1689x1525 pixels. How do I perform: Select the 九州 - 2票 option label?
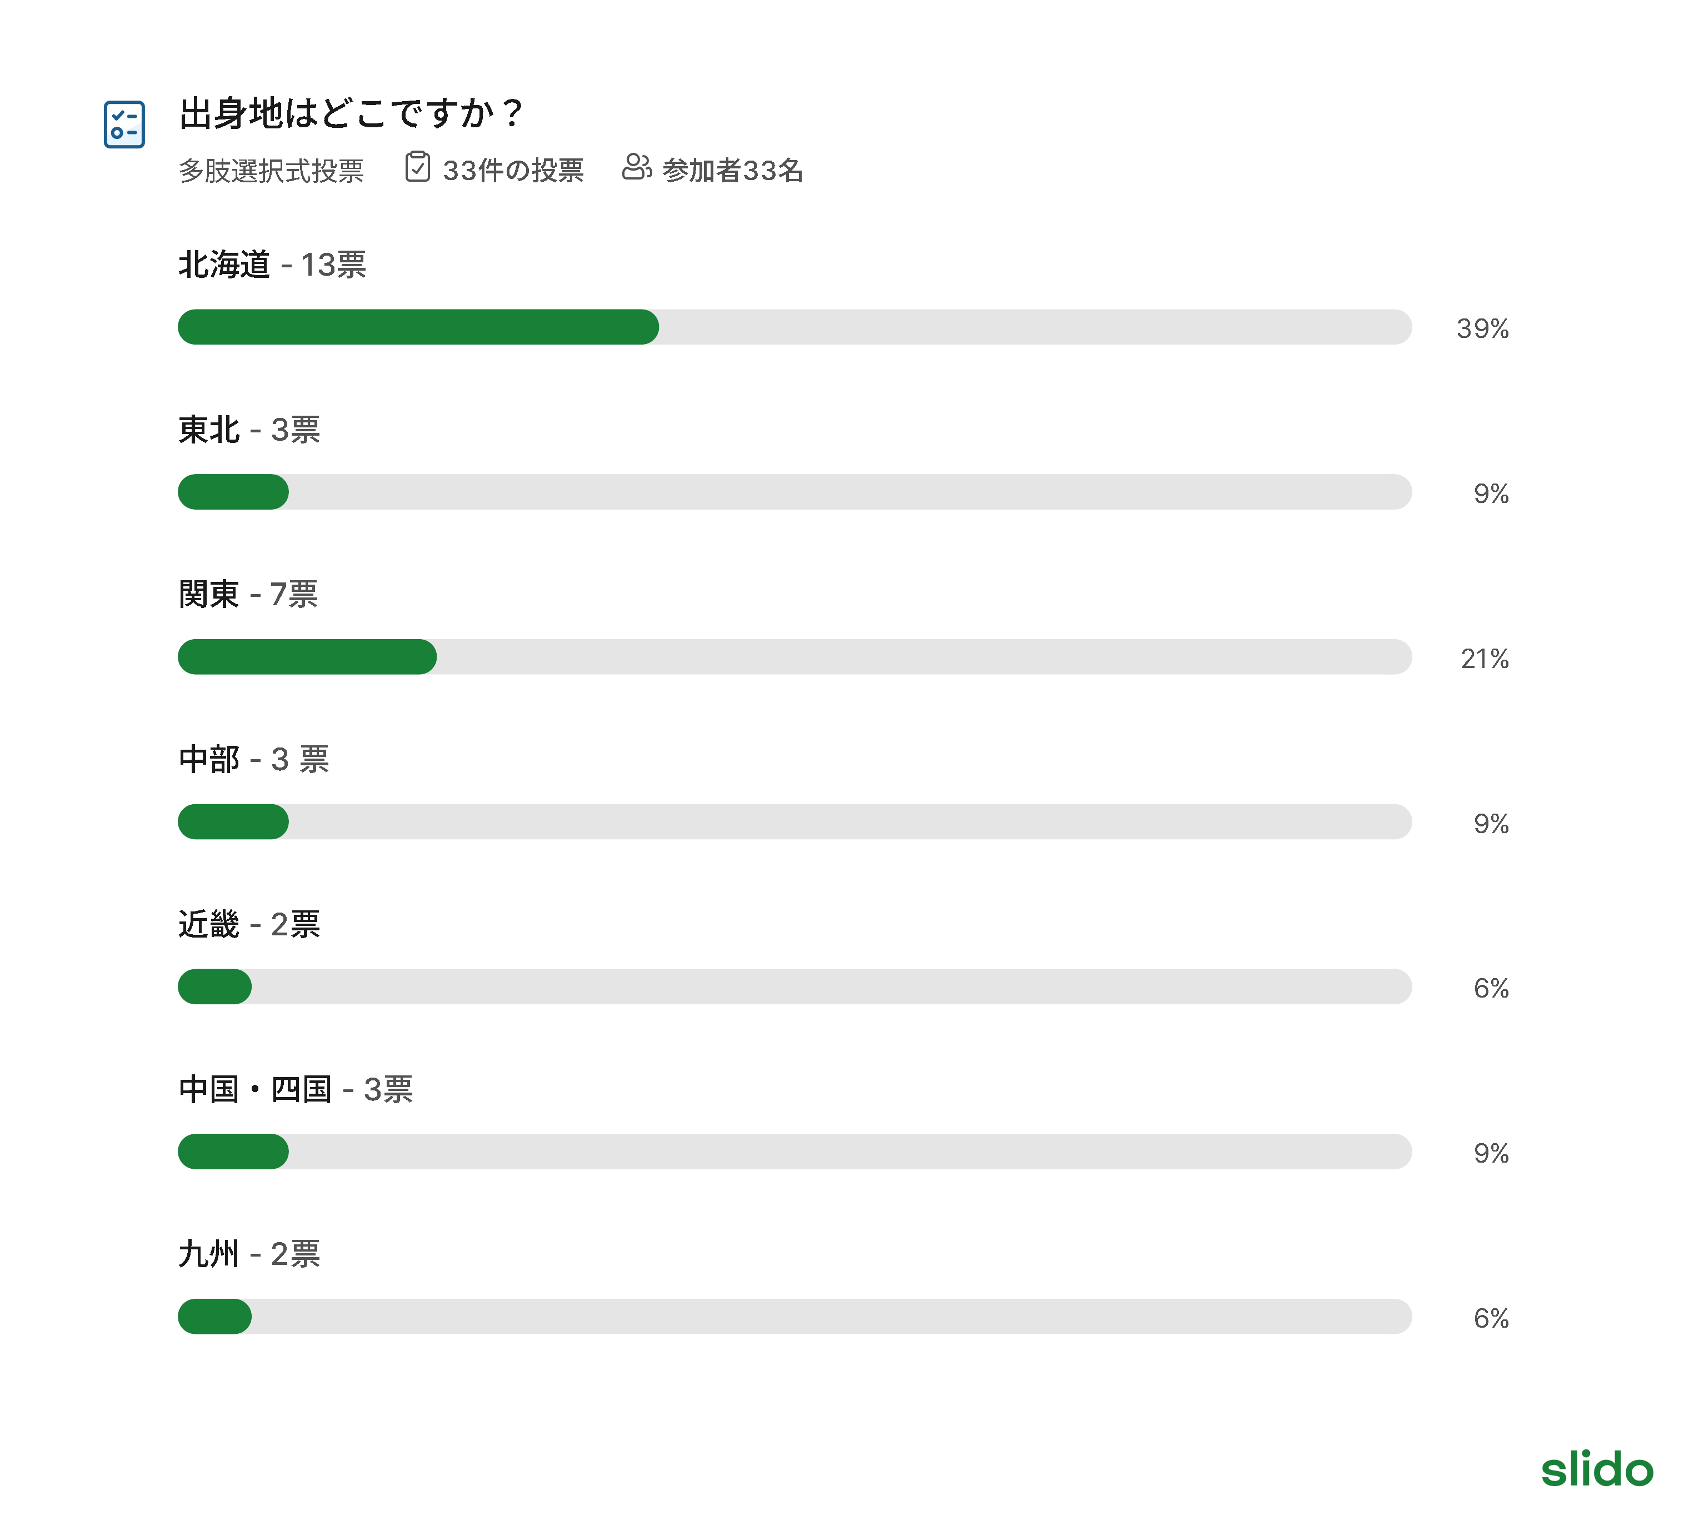[x=249, y=1254]
